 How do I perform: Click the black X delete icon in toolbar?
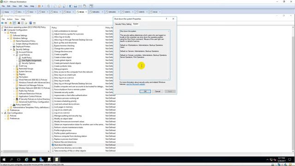point(19,23)
